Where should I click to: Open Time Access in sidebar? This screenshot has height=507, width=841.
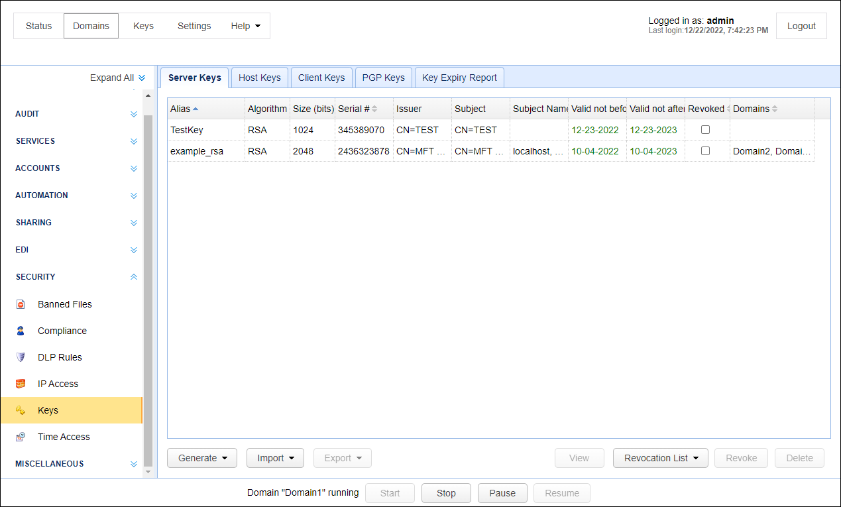coord(64,437)
